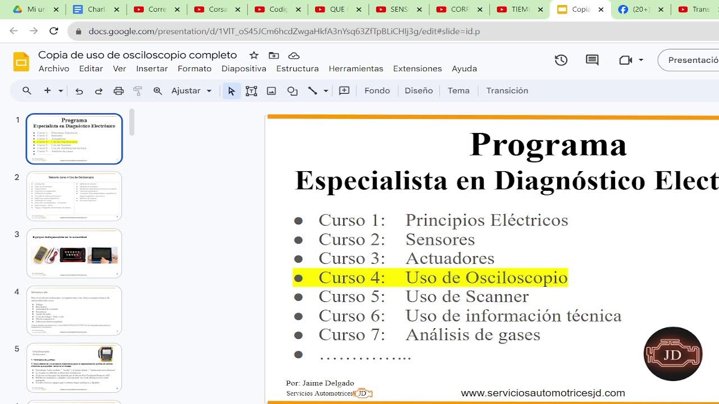Close the active Copia tab

coord(601,10)
